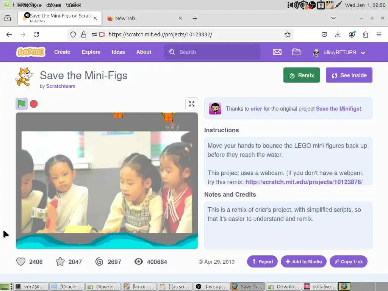Image resolution: width=388 pixels, height=291 pixels.
Task: Open the original Save the Minifigs! link
Action: 338,109
